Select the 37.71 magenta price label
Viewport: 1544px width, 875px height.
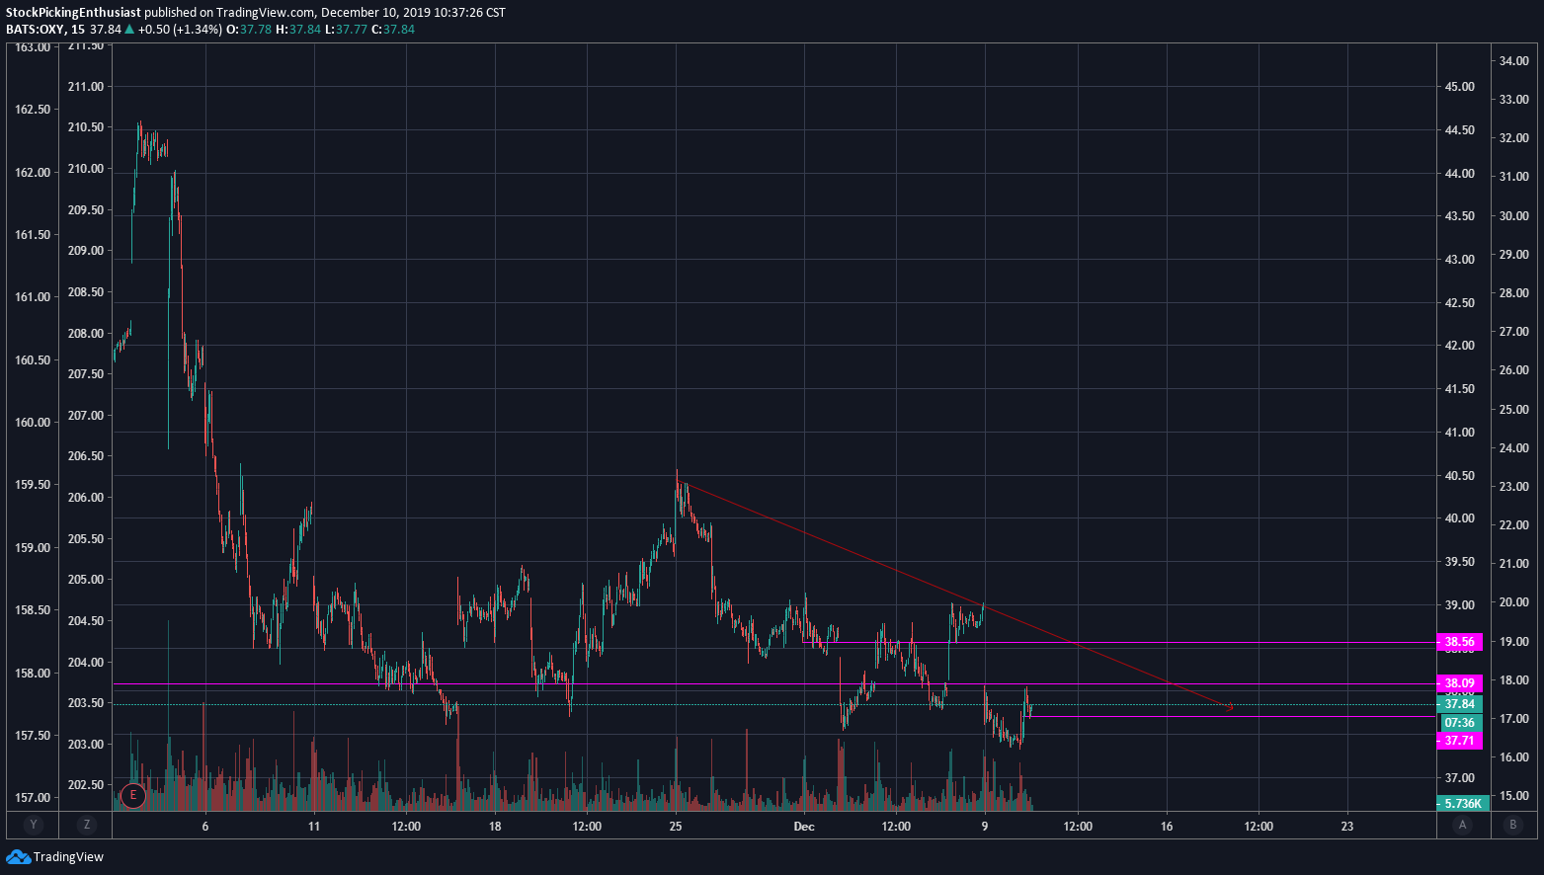pos(1459,741)
